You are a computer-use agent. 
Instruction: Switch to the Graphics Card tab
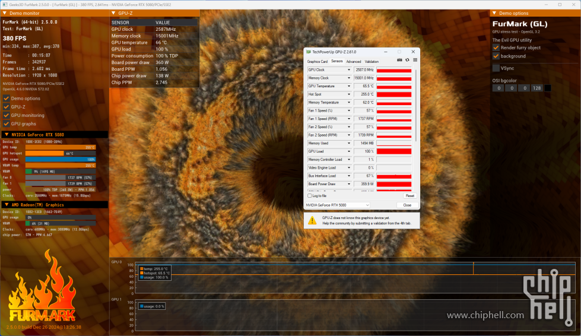point(317,62)
